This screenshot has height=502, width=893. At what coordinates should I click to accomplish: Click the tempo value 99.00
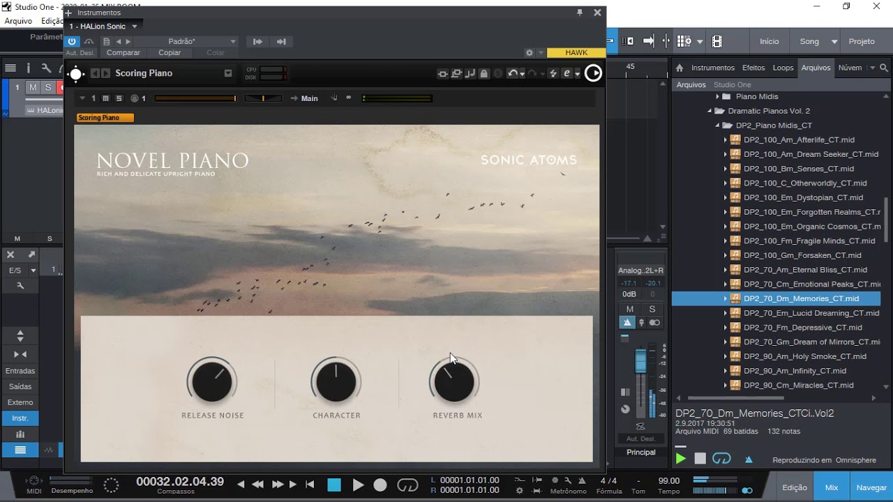point(668,481)
